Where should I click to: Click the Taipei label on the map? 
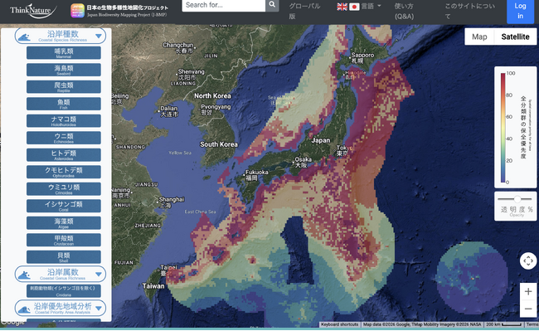(168, 270)
